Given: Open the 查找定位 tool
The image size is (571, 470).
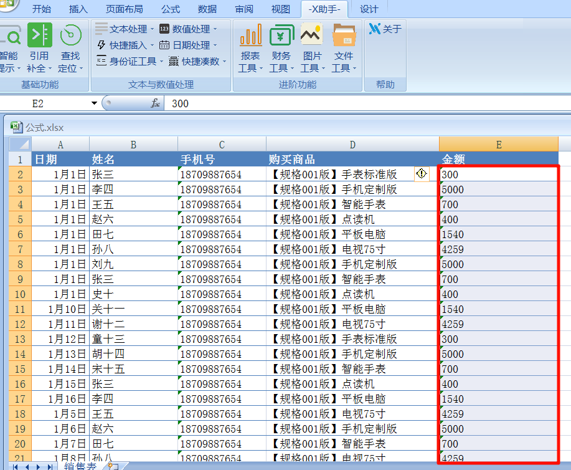Looking at the screenshot, I should point(70,47).
